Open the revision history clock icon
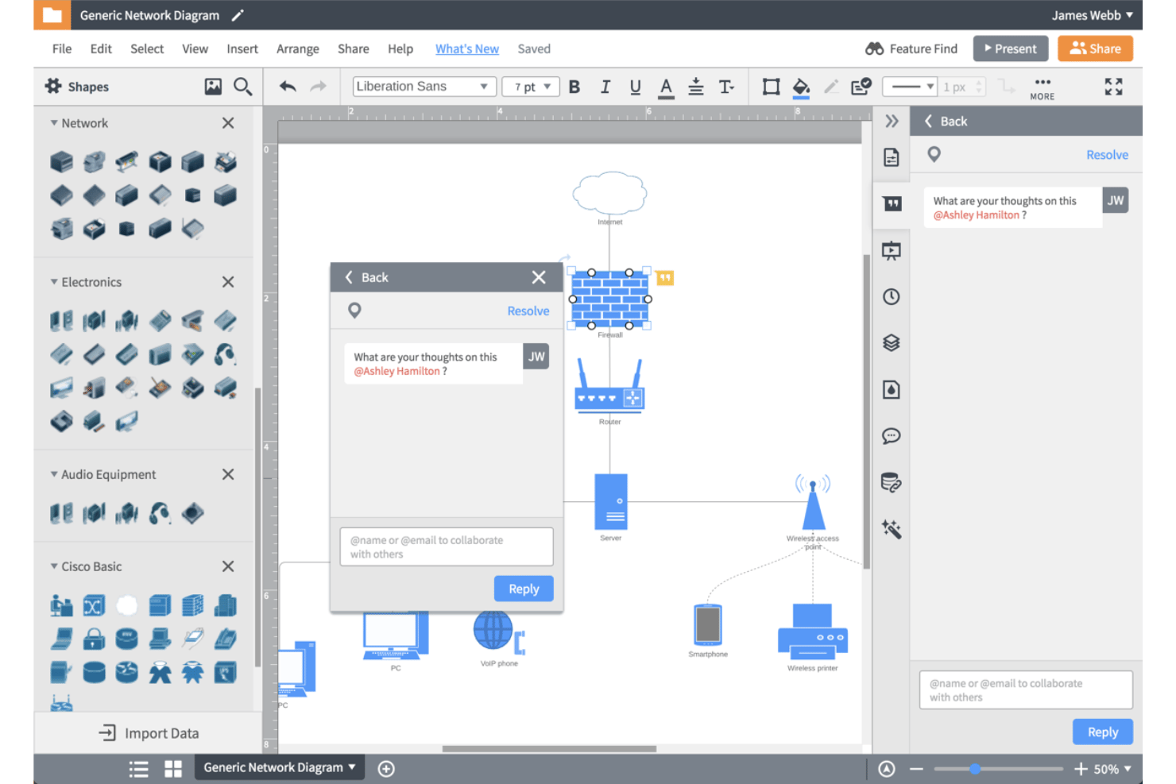The width and height of the screenshot is (1176, 784). [x=892, y=297]
